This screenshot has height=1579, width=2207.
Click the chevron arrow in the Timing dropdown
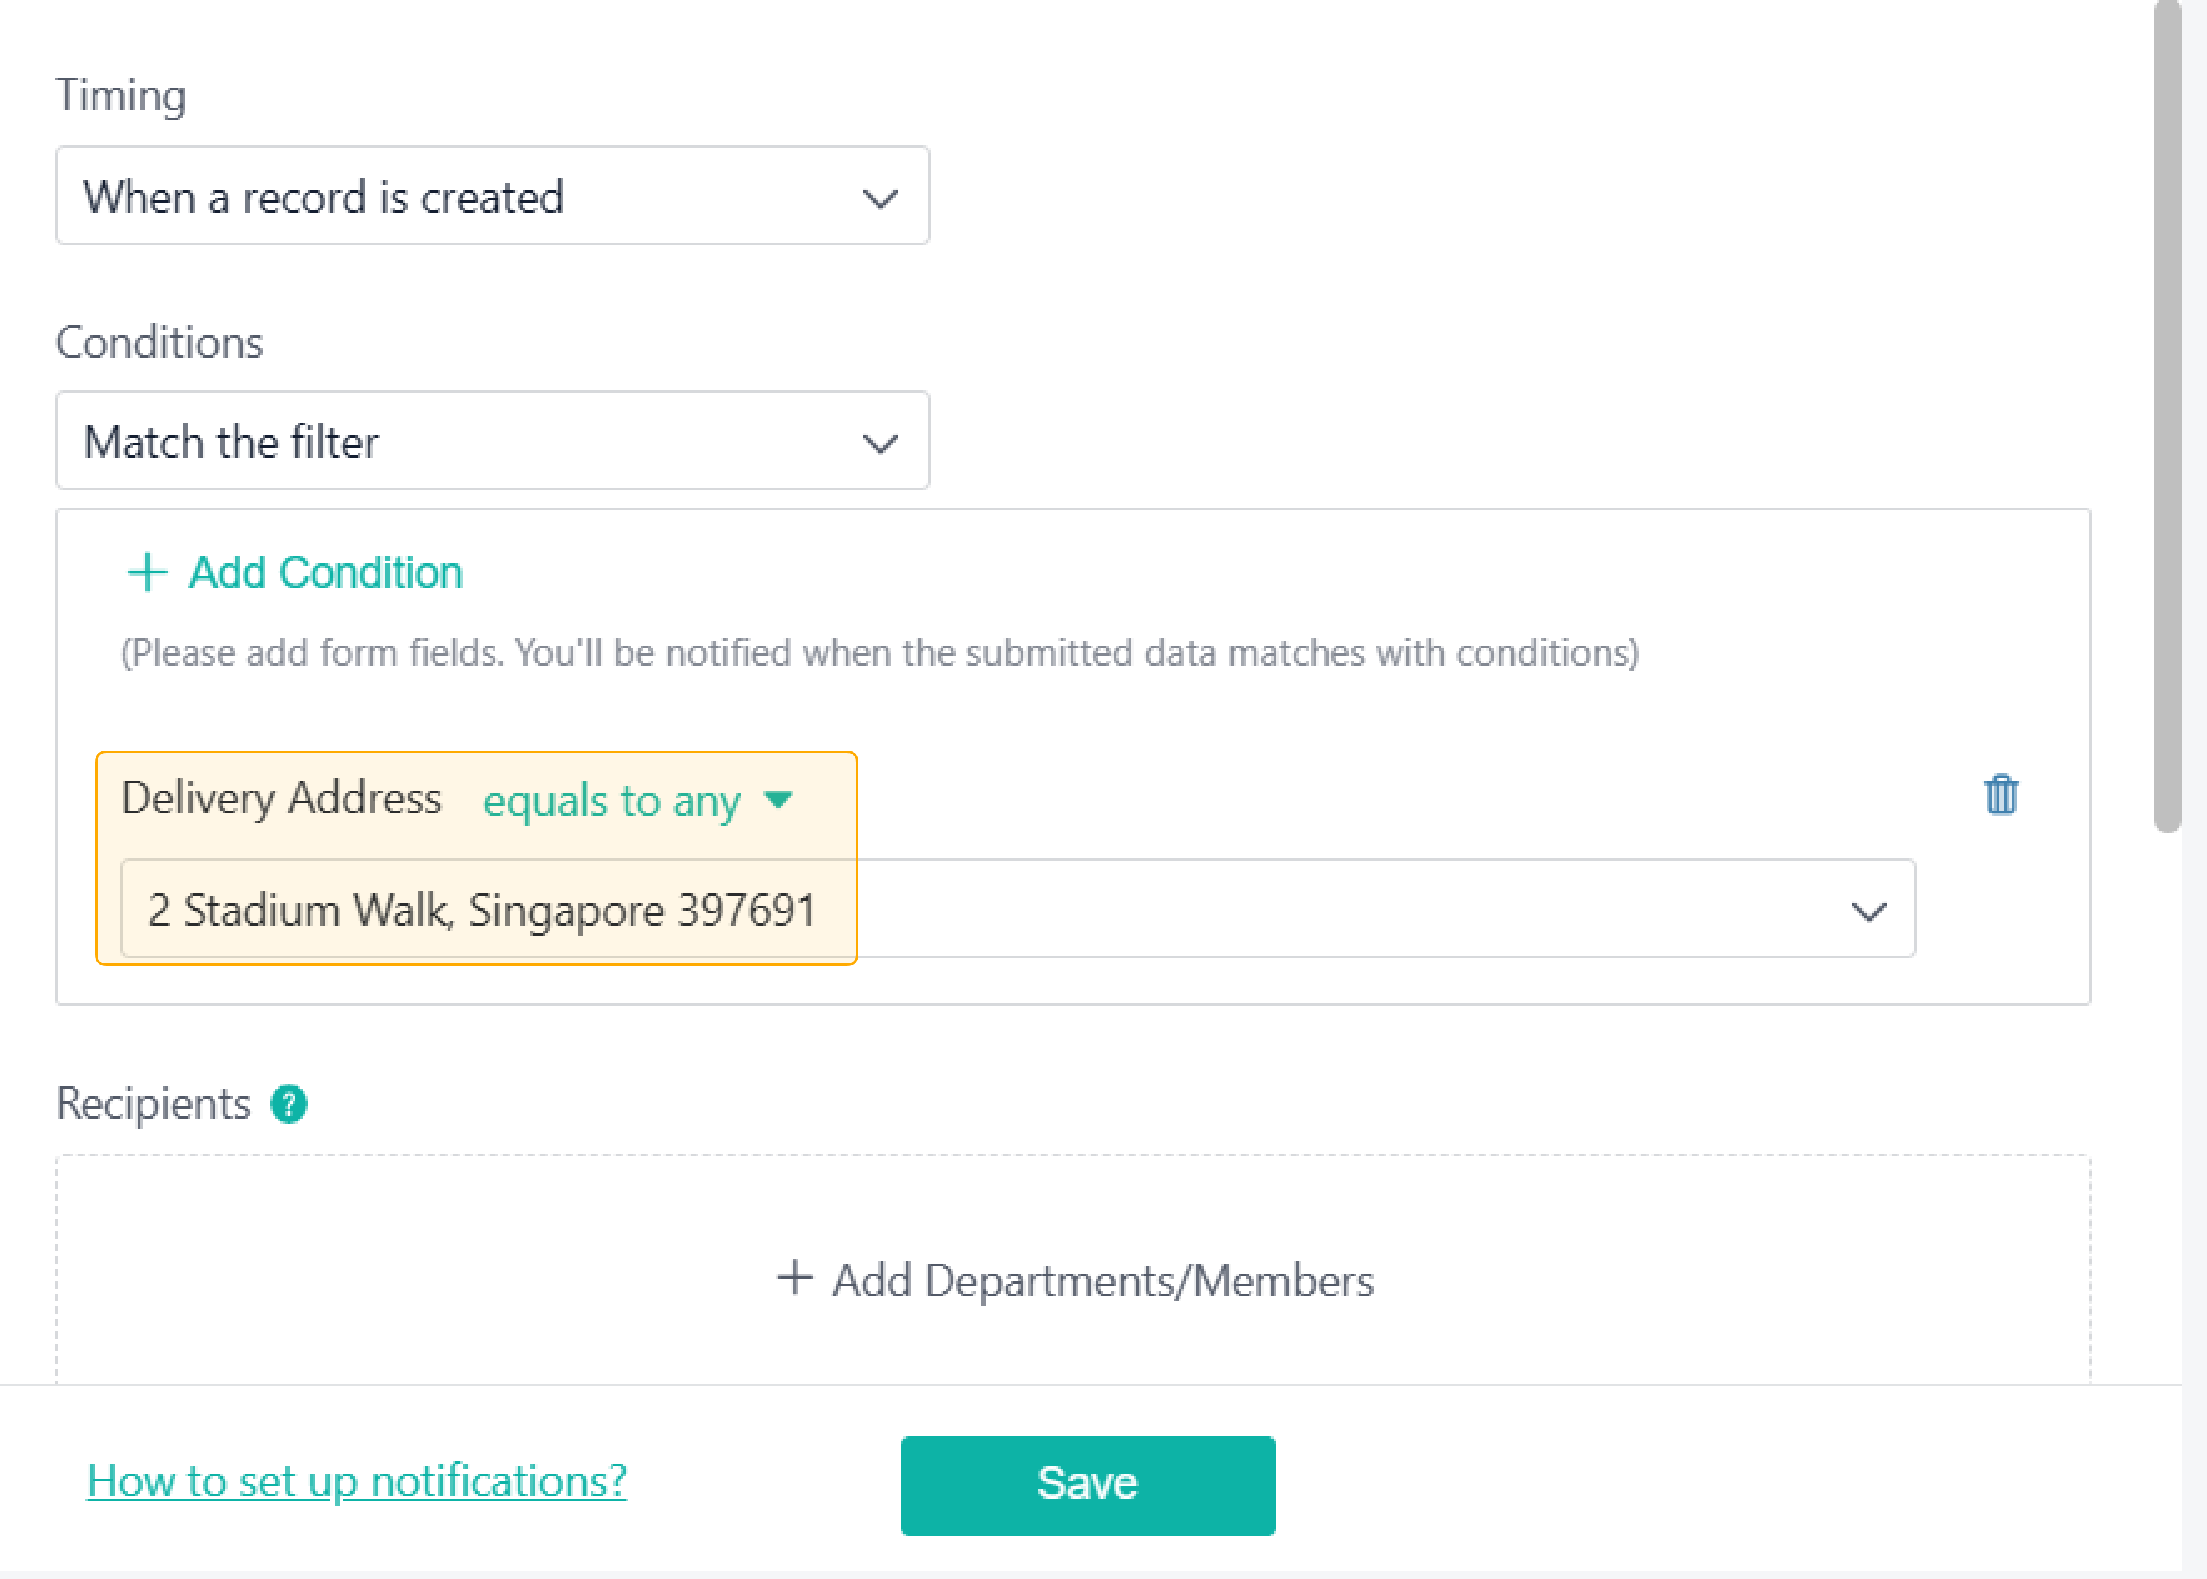pyautogui.click(x=880, y=198)
